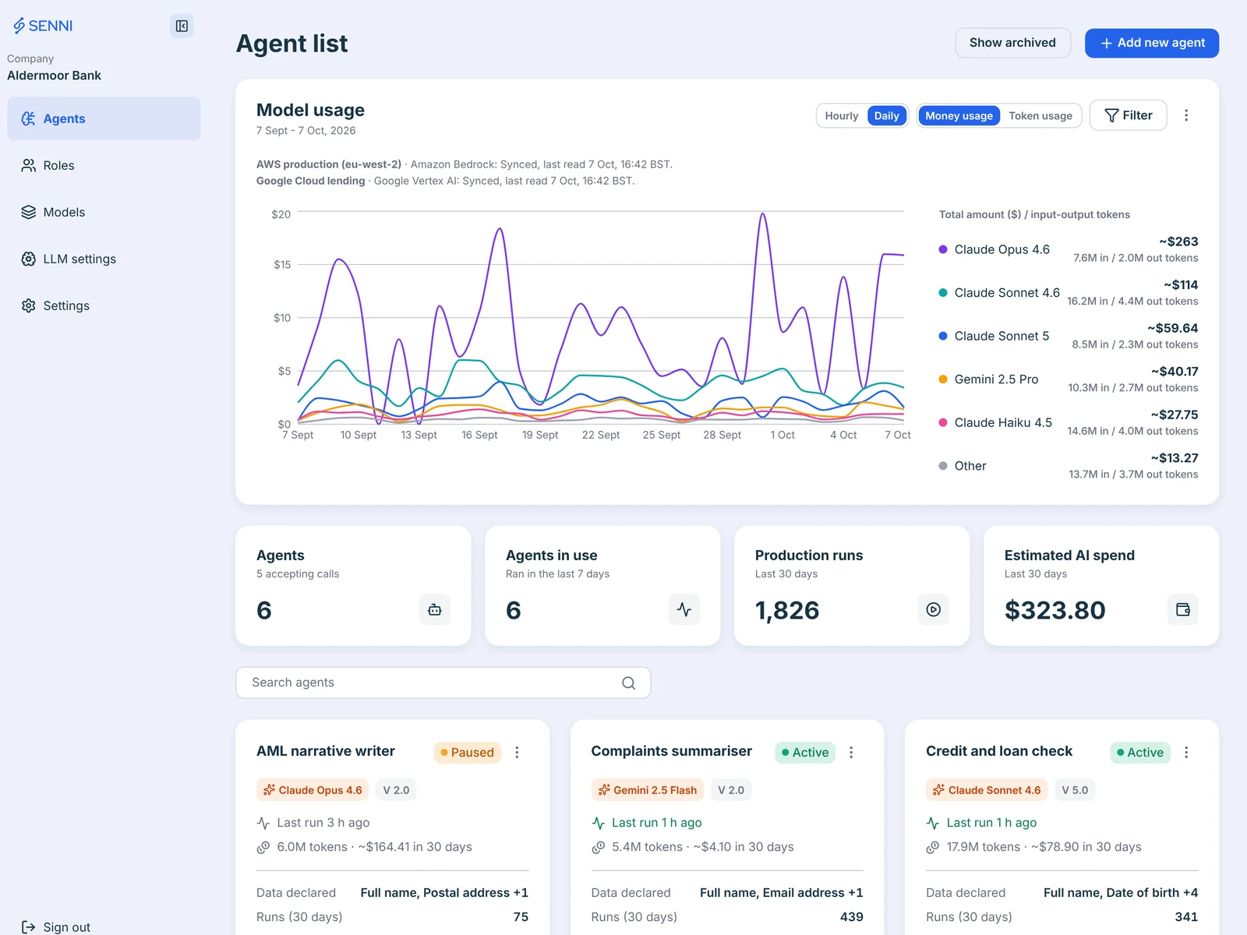This screenshot has height=935, width=1247.
Task: Select the Money usage toggle
Action: tap(959, 115)
